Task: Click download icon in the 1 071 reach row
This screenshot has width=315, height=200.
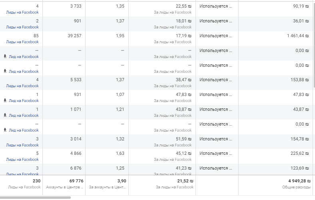Action: 5,115
